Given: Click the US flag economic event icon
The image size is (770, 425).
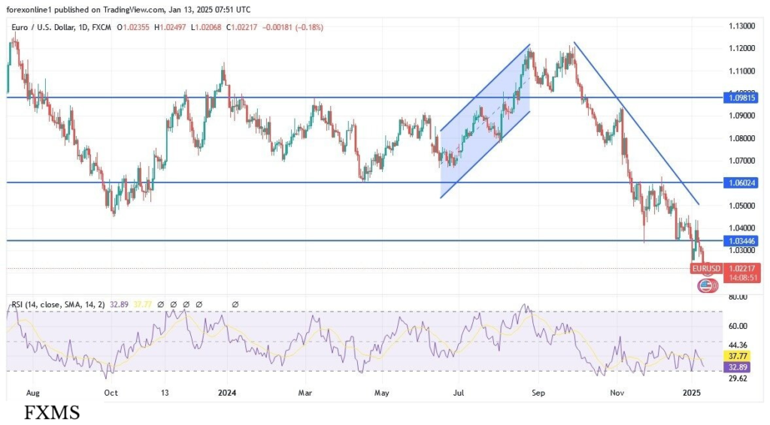Looking at the screenshot, I should (707, 285).
